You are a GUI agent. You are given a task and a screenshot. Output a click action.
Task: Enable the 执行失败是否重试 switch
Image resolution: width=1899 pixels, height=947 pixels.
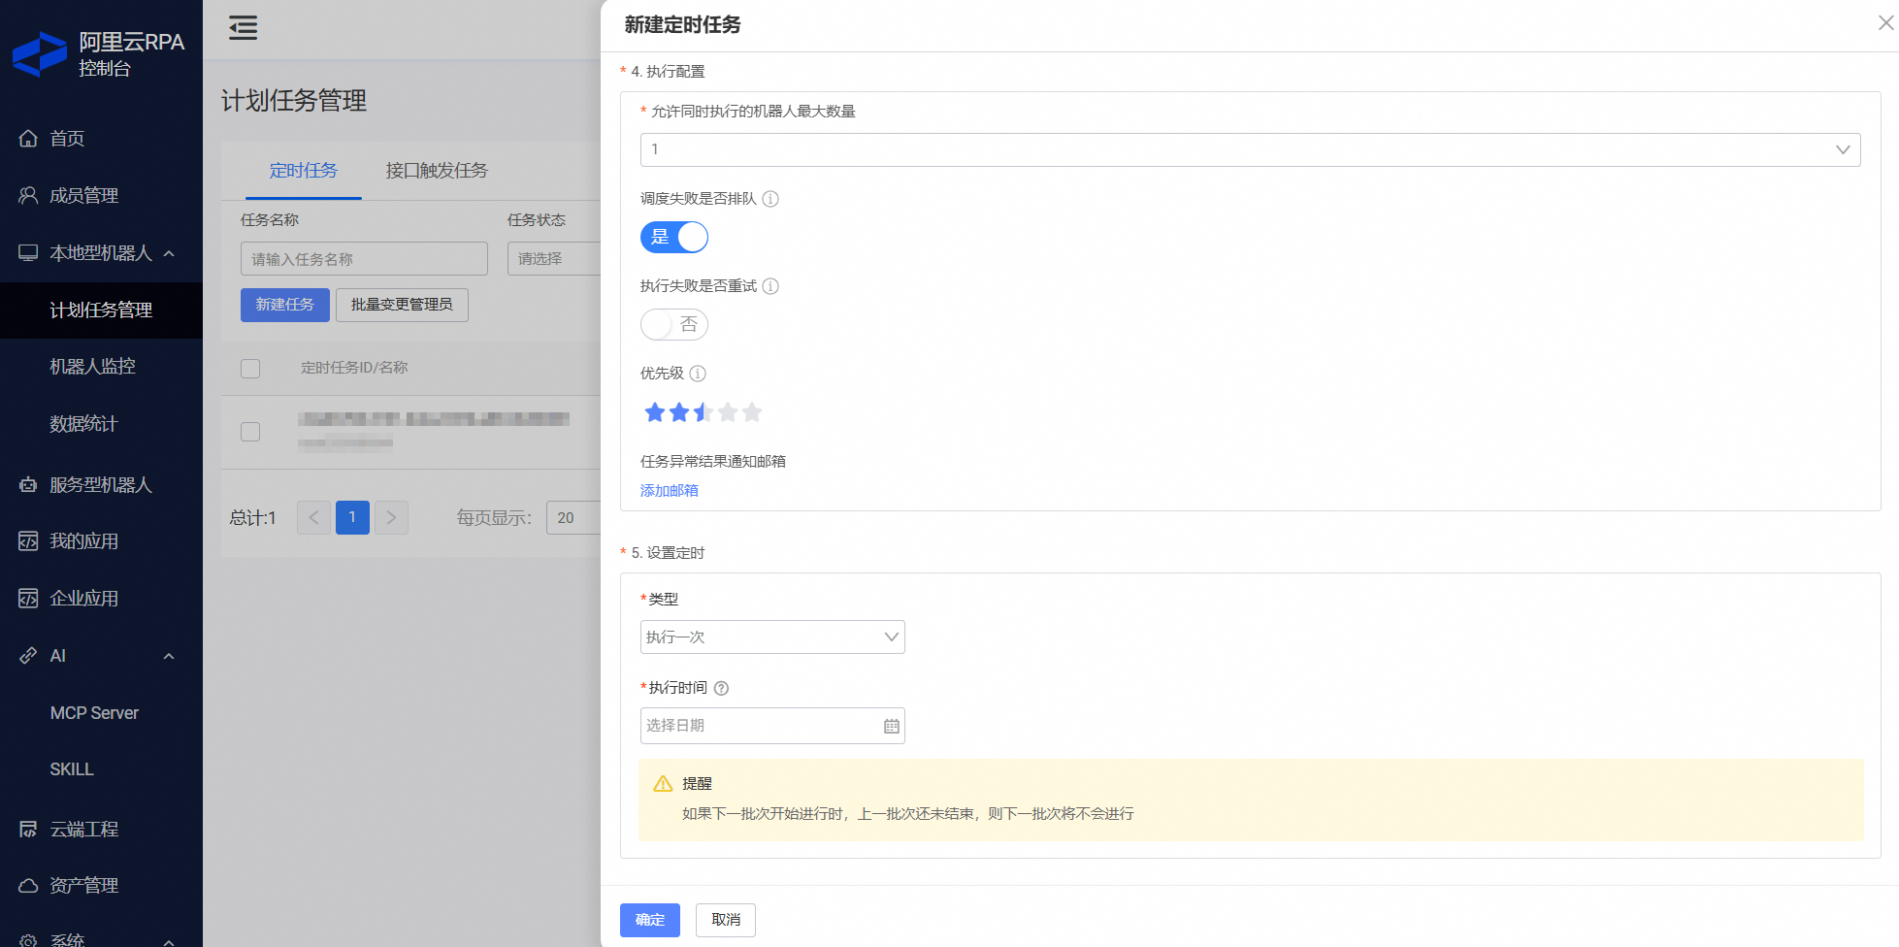pyautogui.click(x=674, y=325)
